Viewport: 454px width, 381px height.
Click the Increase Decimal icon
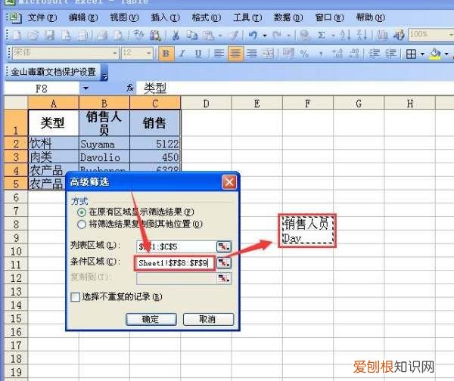coord(337,54)
